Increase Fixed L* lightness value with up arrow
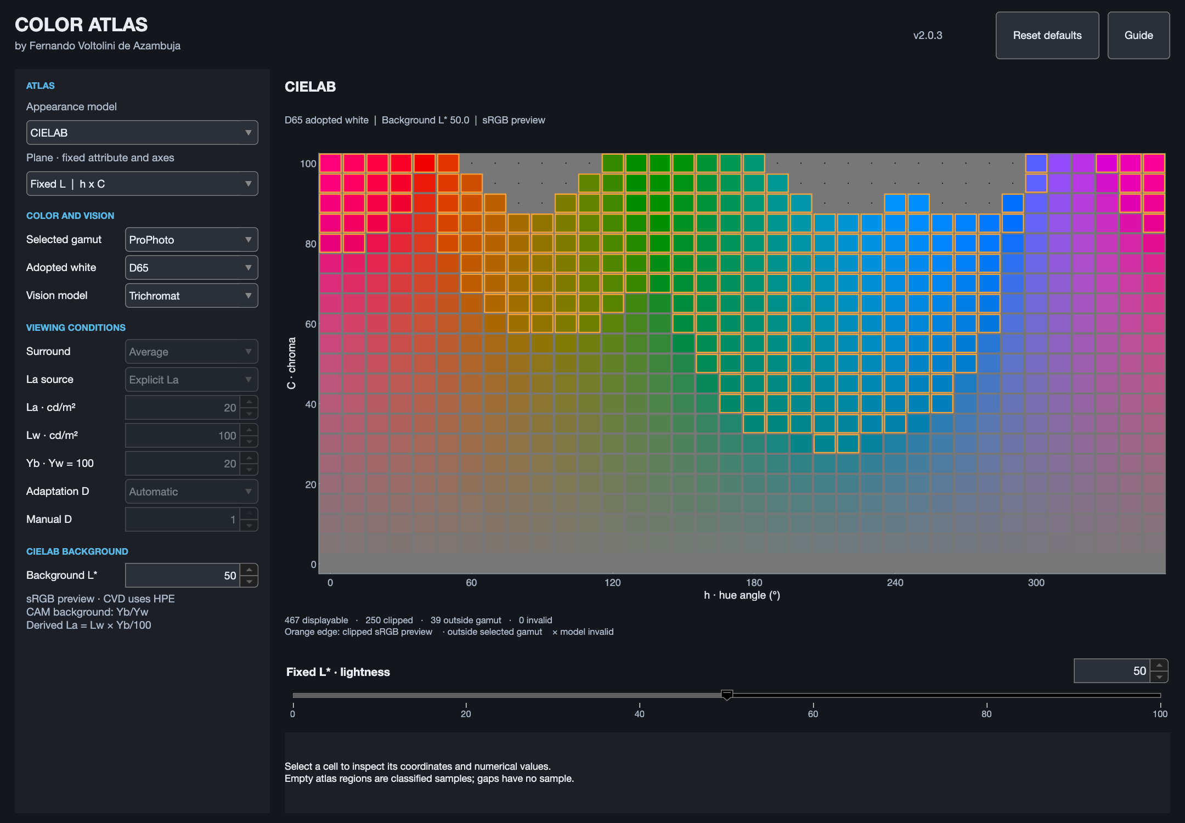The image size is (1185, 823). tap(1159, 665)
